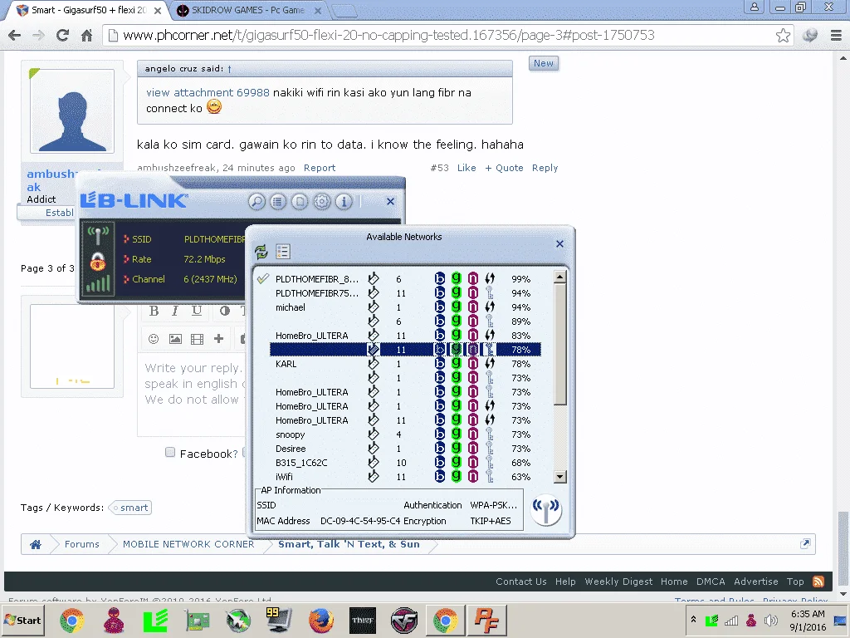Open the PF app in taskbar
Image resolution: width=850 pixels, height=638 pixels.
(486, 620)
